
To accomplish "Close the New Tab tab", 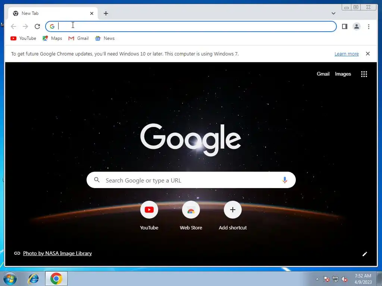I will click(92, 13).
